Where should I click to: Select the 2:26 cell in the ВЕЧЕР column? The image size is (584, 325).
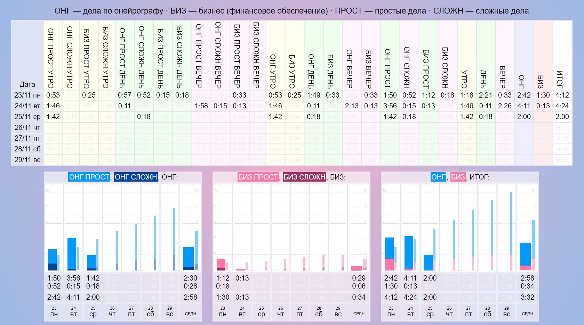pos(505,106)
